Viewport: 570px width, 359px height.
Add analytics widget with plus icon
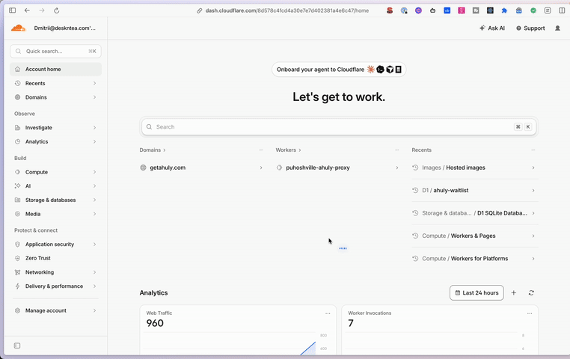coord(514,293)
